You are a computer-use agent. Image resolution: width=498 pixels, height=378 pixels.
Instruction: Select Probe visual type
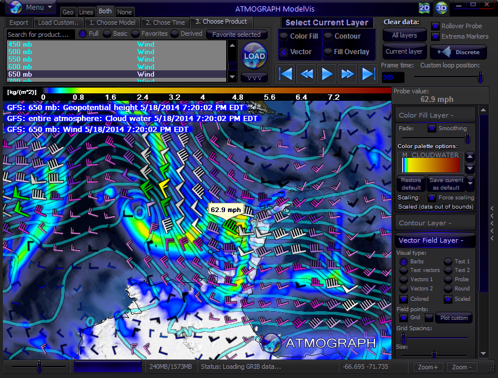coord(448,279)
